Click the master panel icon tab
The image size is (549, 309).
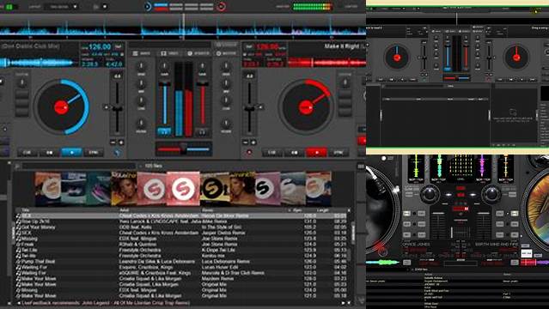(x=226, y=53)
